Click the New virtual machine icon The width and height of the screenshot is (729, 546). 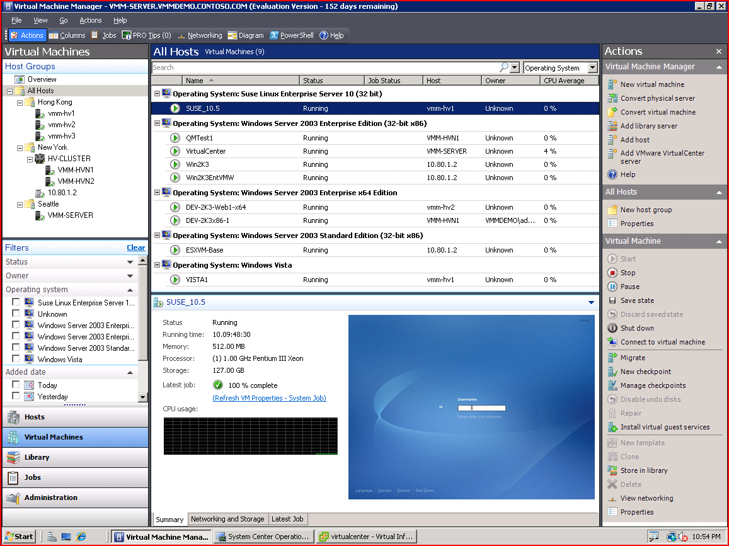(x=612, y=84)
